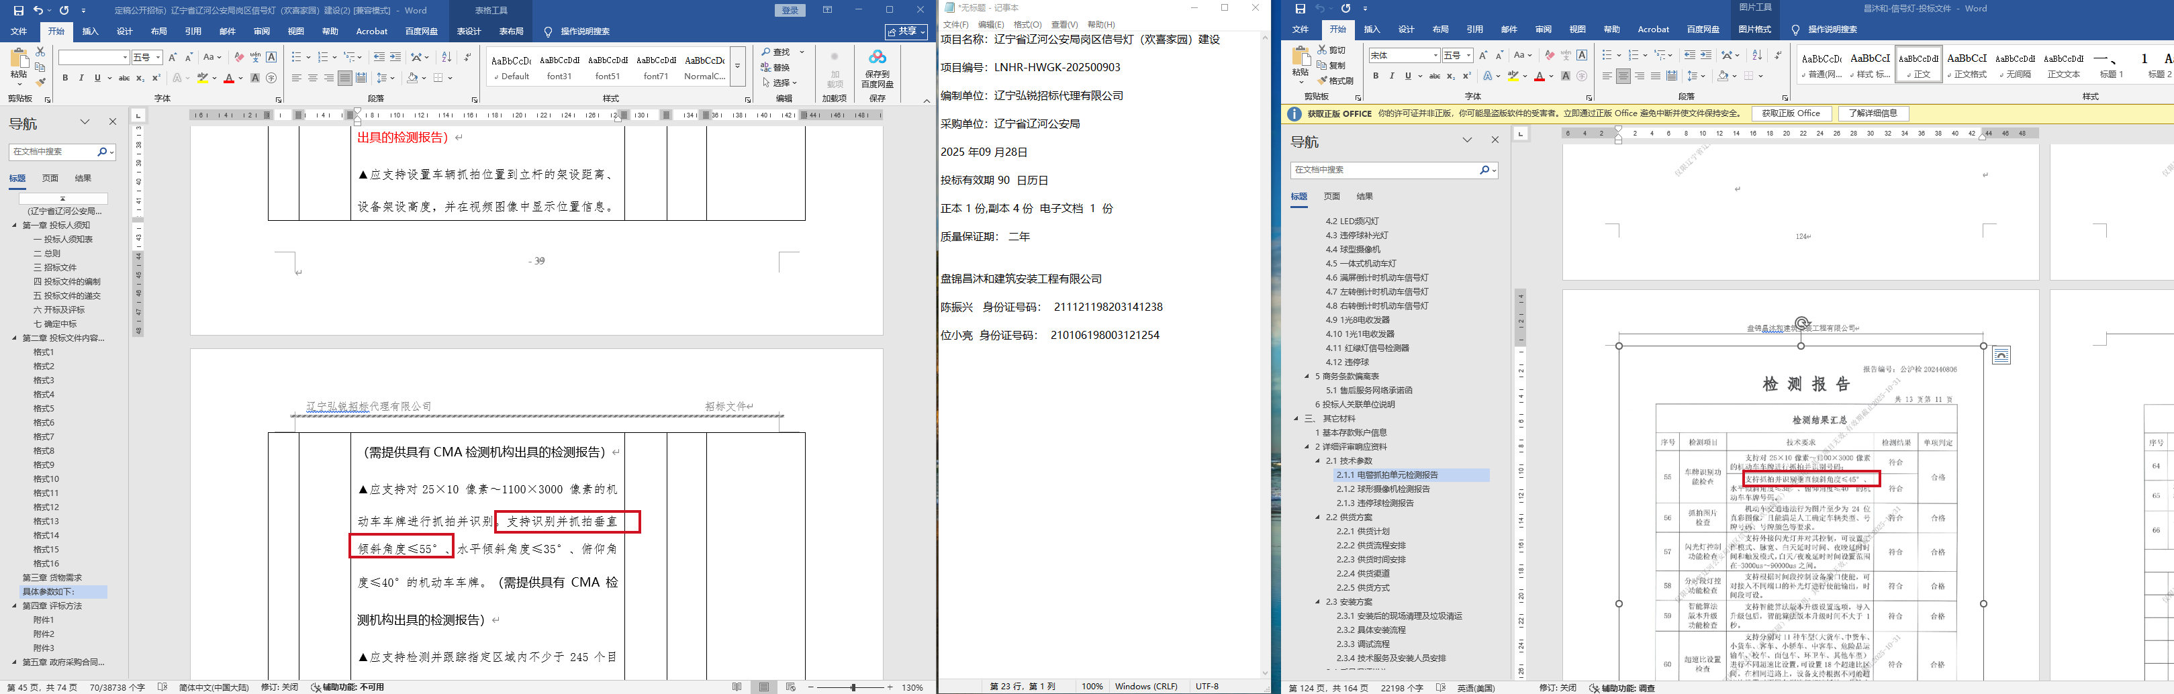Save the right Word document via quick access
Image resolution: width=2174 pixels, height=694 pixels.
click(x=1301, y=9)
